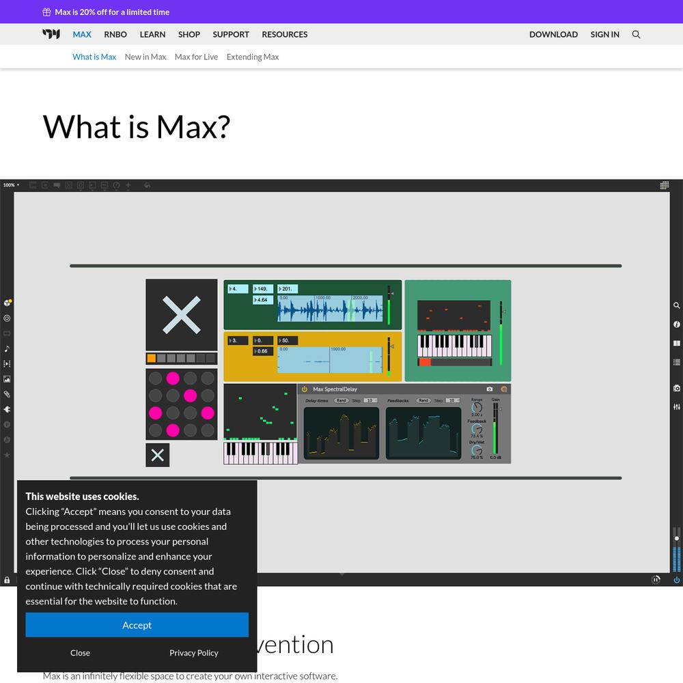Toggle the large X box in the patcher
This screenshot has width=683, height=683.
pyautogui.click(x=181, y=315)
